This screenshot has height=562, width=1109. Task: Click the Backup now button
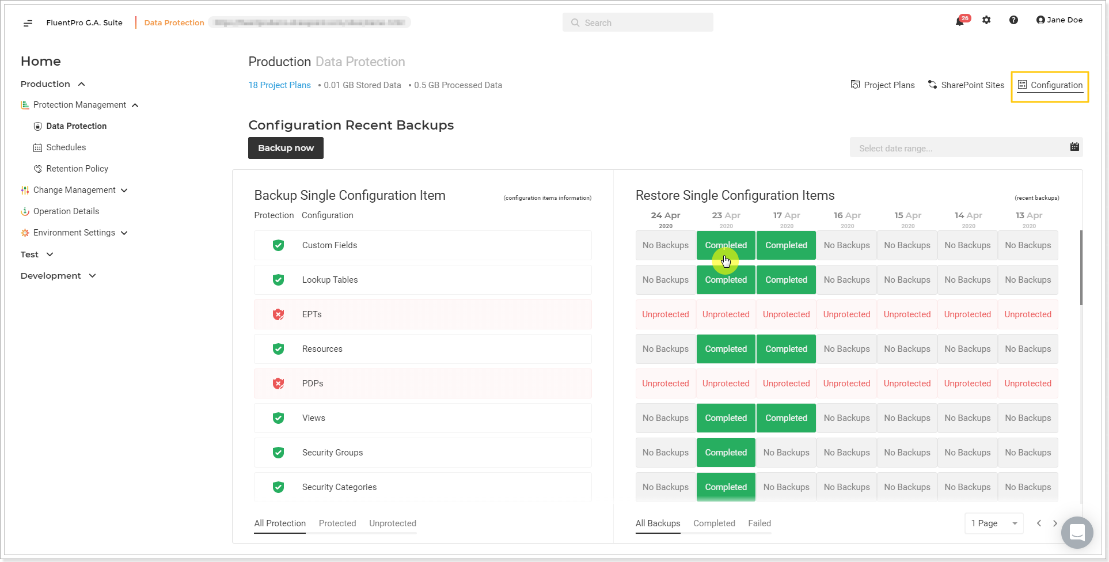286,148
